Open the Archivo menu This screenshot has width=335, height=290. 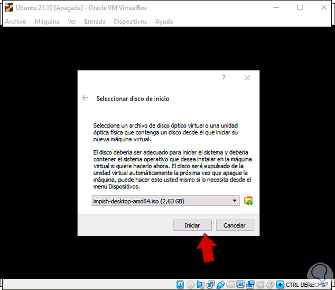15,21
